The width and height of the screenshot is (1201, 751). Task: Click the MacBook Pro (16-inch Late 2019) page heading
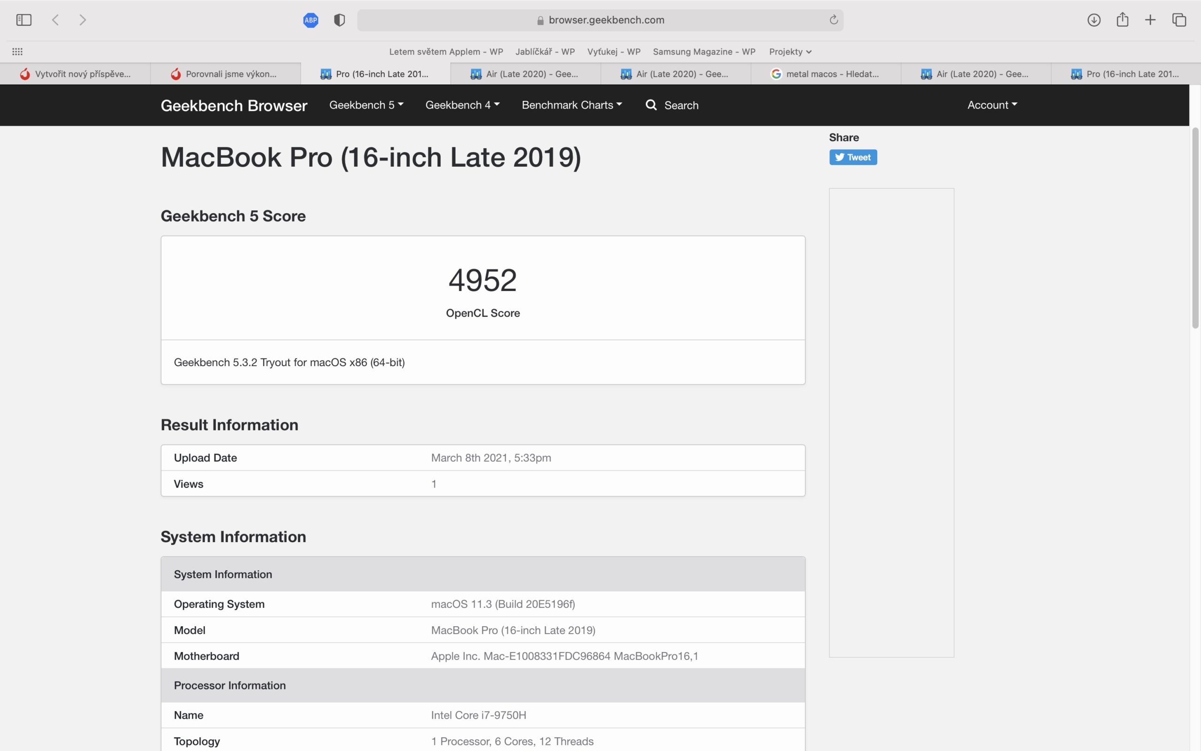[x=371, y=157]
